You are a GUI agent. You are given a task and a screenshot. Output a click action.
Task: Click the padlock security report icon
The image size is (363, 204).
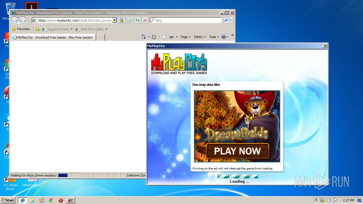coord(121,20)
